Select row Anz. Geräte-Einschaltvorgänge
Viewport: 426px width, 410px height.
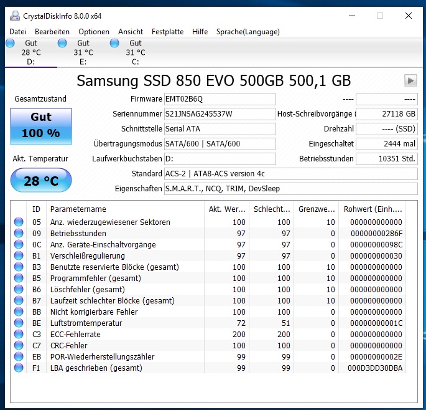tap(208, 244)
